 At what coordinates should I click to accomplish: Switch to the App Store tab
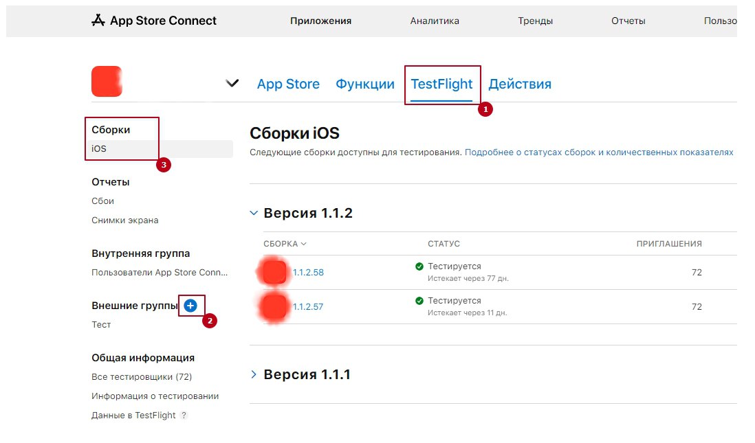[x=288, y=84]
